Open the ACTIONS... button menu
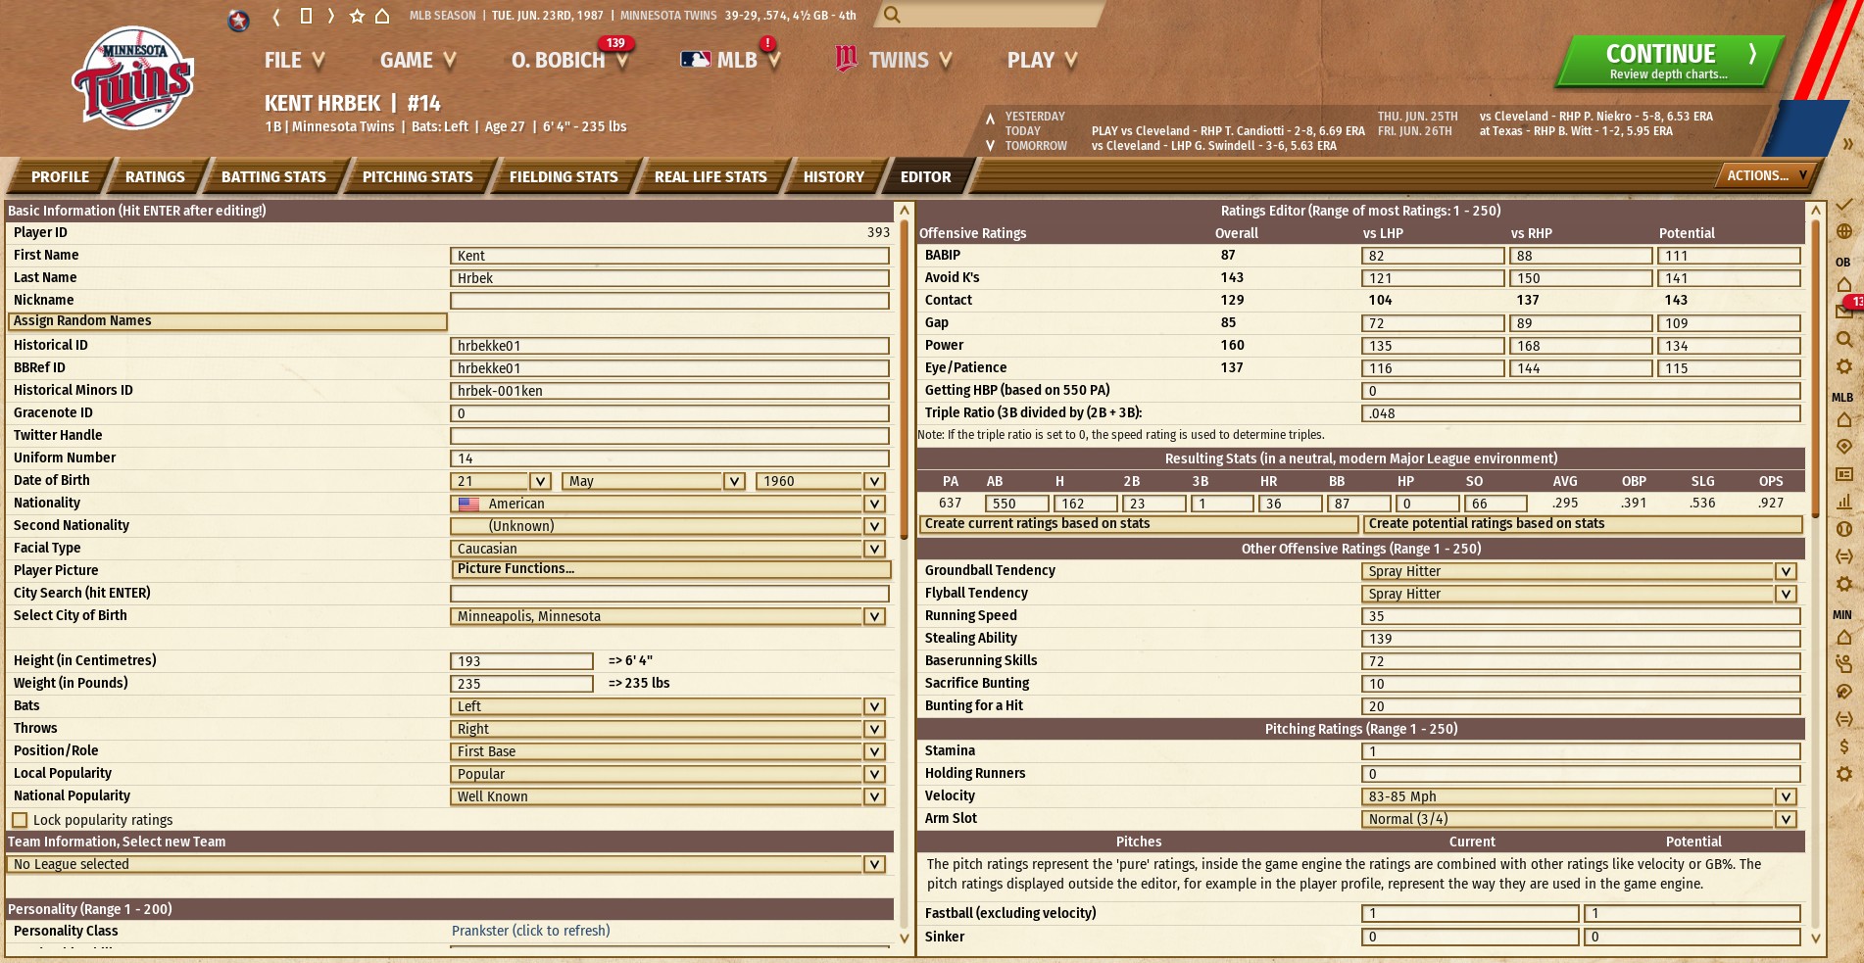Viewport: 1864px width, 963px height. click(1767, 175)
